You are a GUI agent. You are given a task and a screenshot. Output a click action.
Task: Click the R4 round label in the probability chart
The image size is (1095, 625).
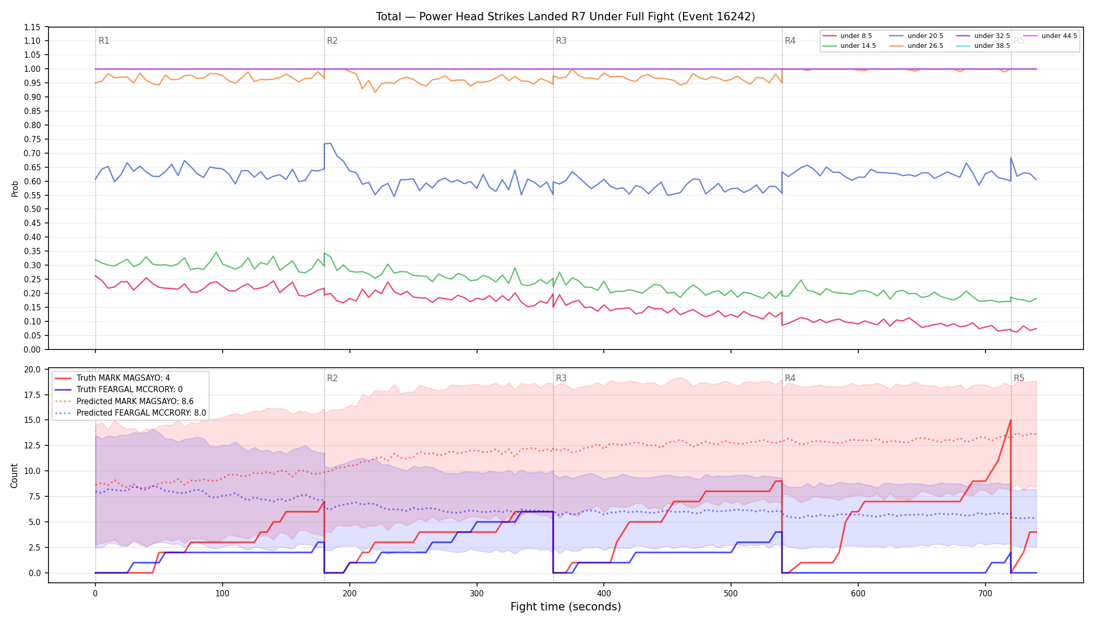[x=790, y=41]
